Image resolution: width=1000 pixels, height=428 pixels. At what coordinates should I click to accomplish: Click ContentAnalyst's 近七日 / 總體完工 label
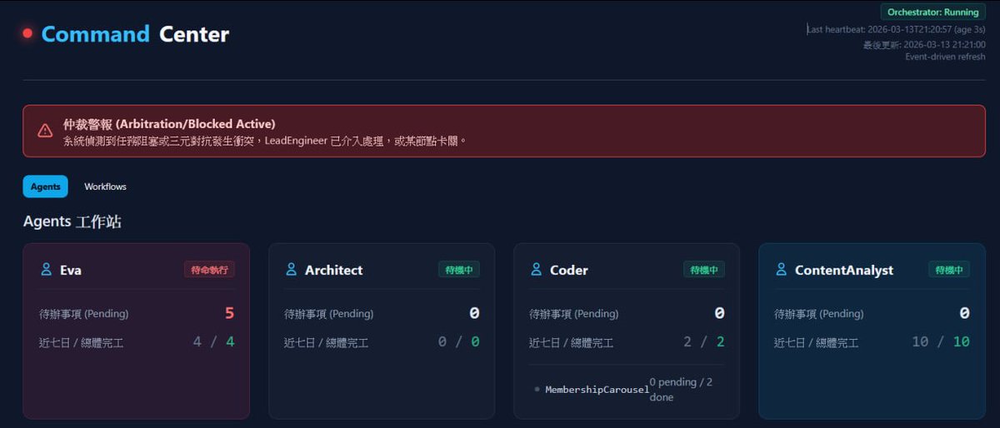click(816, 342)
